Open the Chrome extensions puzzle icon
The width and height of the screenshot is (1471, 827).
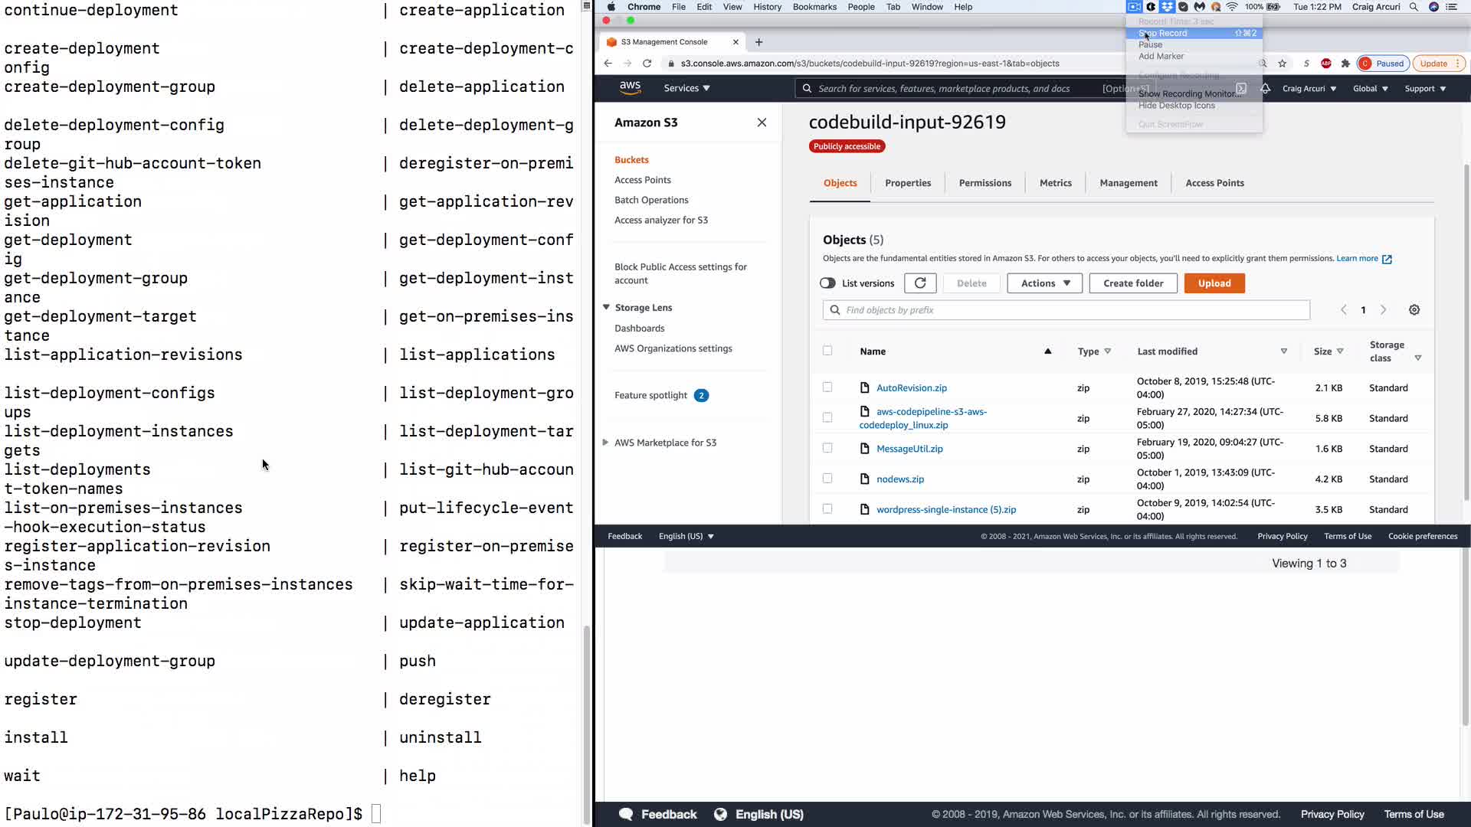[x=1345, y=64]
